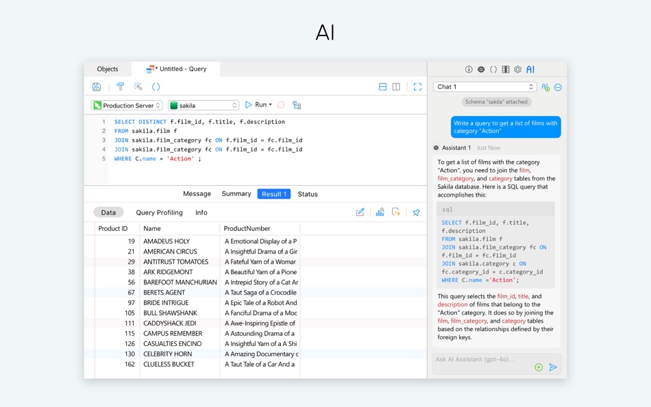Expand the Chat 1 selector dropdown
The width and height of the screenshot is (651, 407).
point(485,87)
